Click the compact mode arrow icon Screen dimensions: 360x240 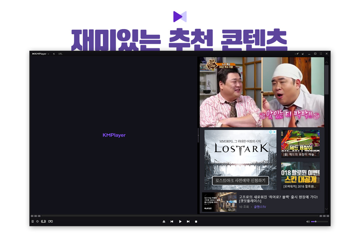pos(303,54)
